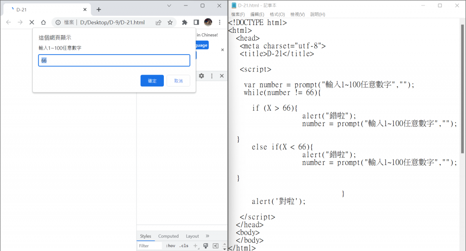
Task: Switch to the Layout tab in DevTools
Action: click(x=192, y=236)
